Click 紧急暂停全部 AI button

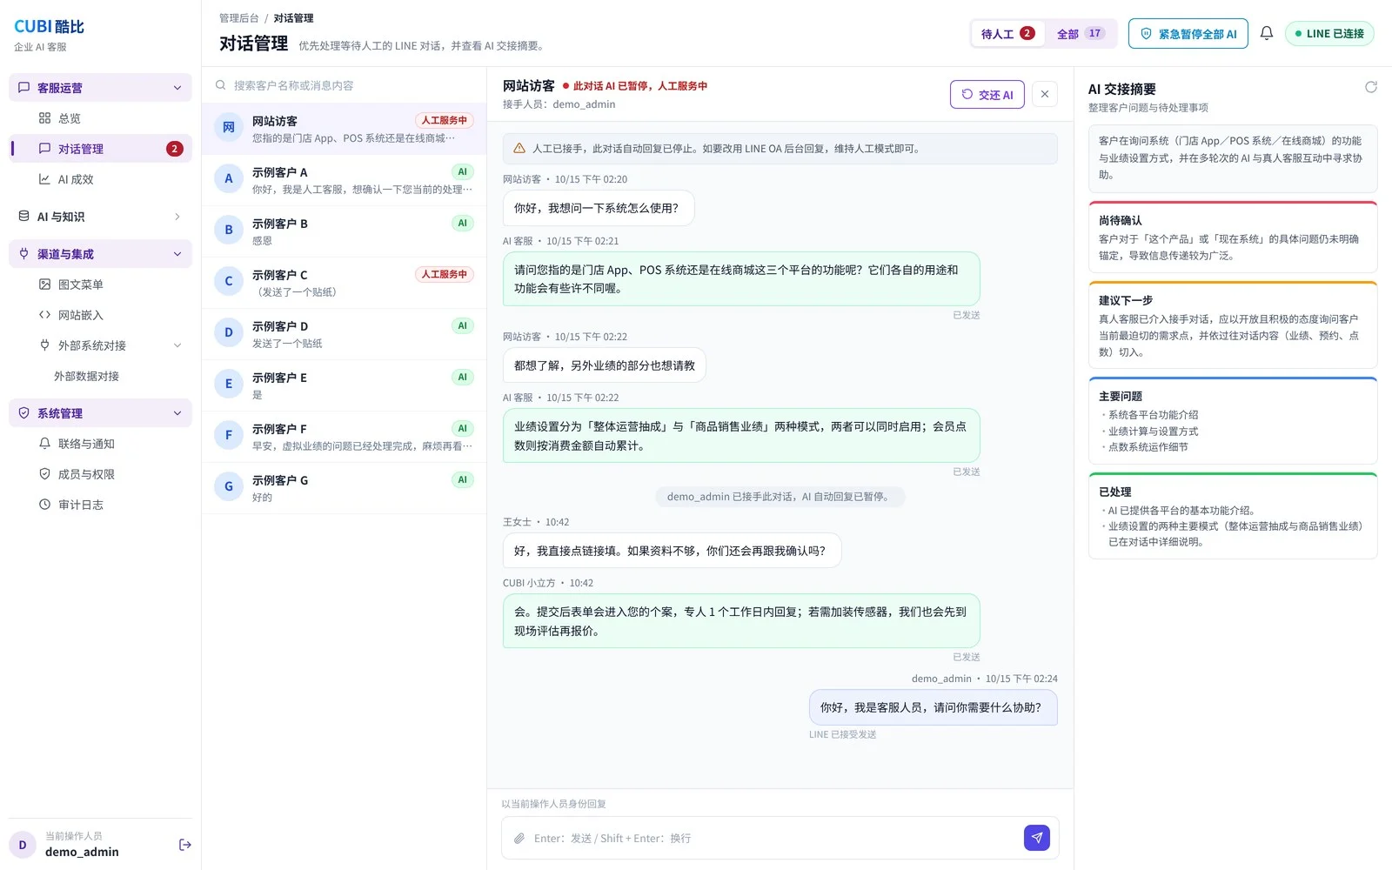(x=1188, y=34)
